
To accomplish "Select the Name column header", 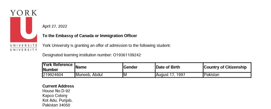I will 81,67.
